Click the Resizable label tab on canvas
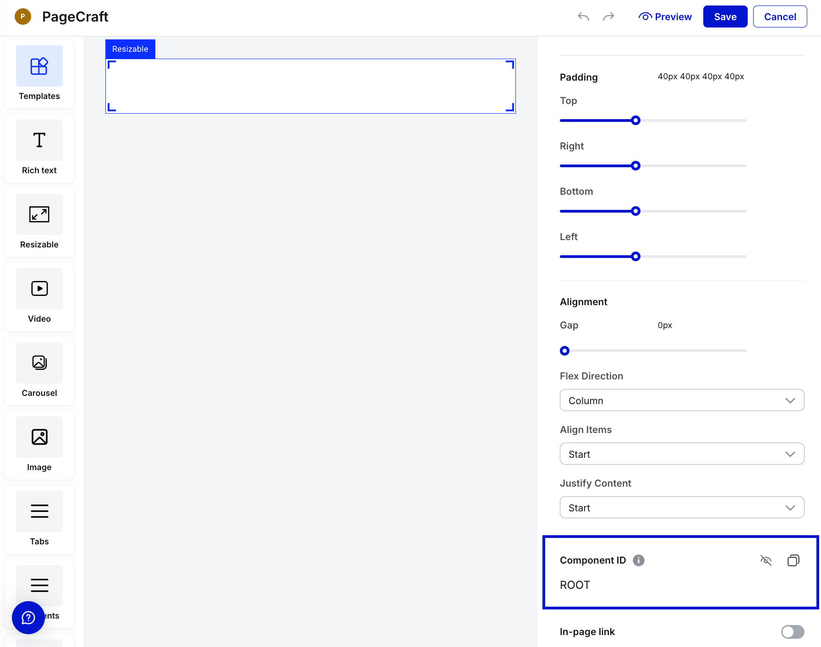 click(130, 49)
